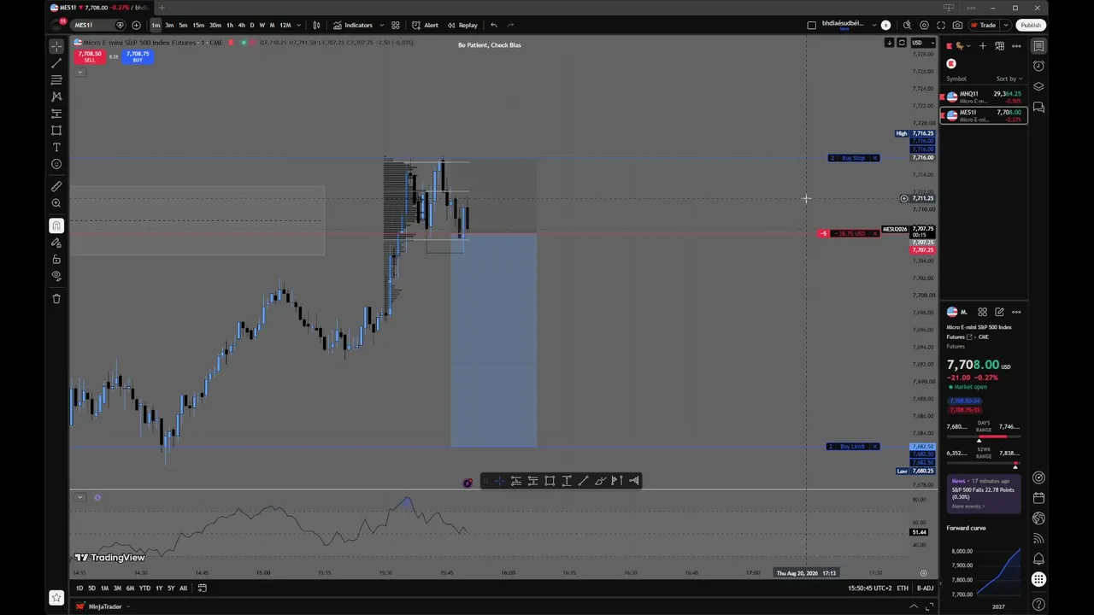Open the Indicators dialog

353,25
